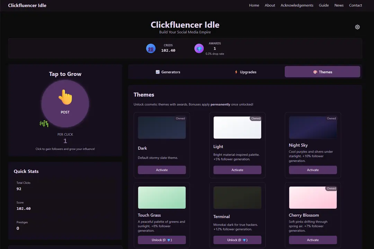Click the checklist icon on the Generators tab
The image size is (374, 249).
157,72
